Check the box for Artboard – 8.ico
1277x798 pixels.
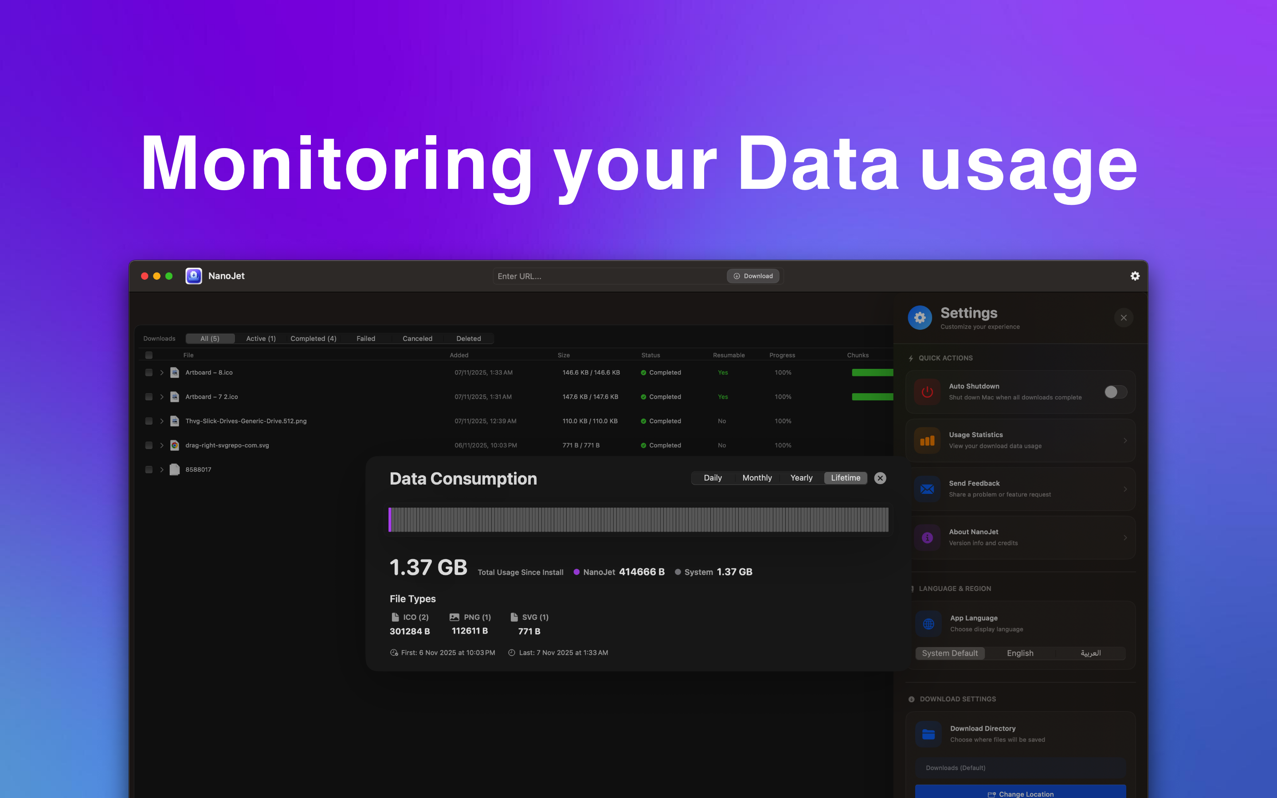(149, 372)
